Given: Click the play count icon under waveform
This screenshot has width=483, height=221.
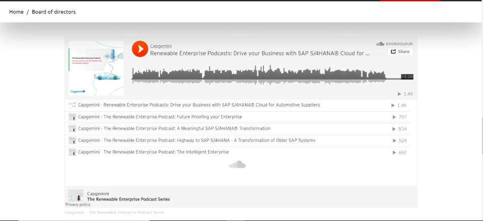Looking at the screenshot, I should (x=400, y=94).
